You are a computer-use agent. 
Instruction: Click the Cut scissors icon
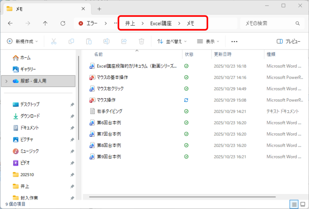pyautogui.click(x=54, y=41)
